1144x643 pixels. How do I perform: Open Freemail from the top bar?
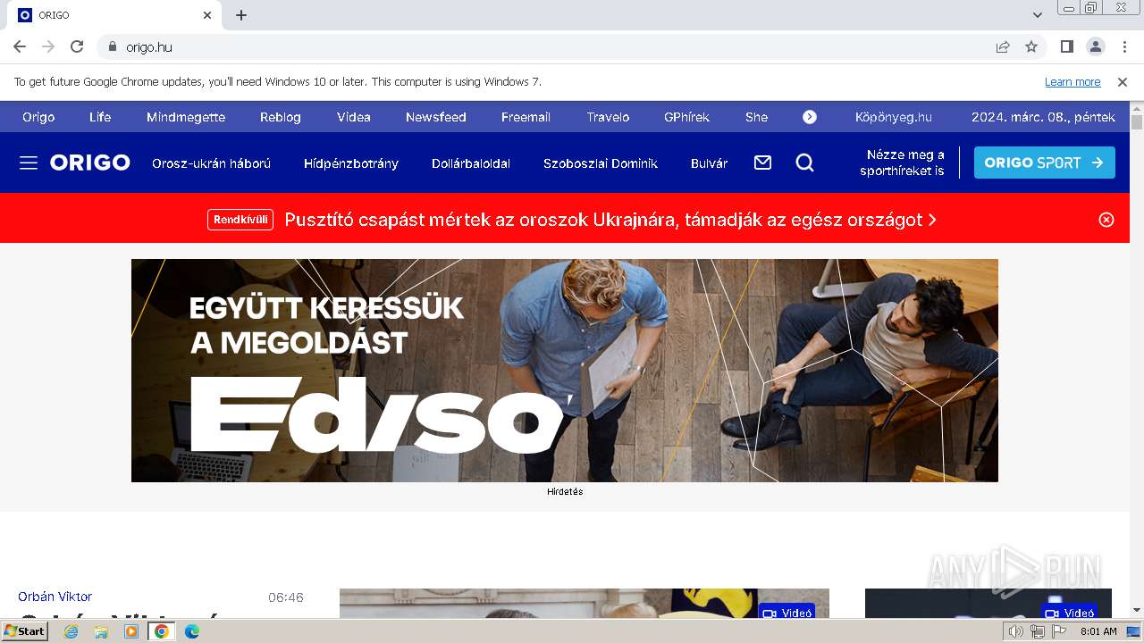tap(526, 117)
